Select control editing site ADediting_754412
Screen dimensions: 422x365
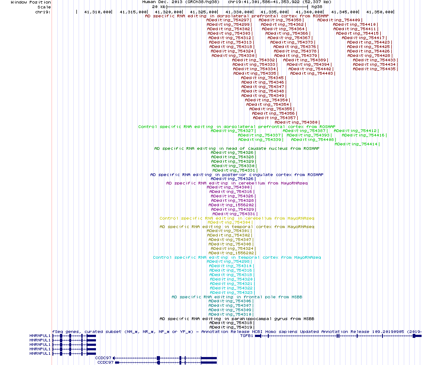[356, 131]
